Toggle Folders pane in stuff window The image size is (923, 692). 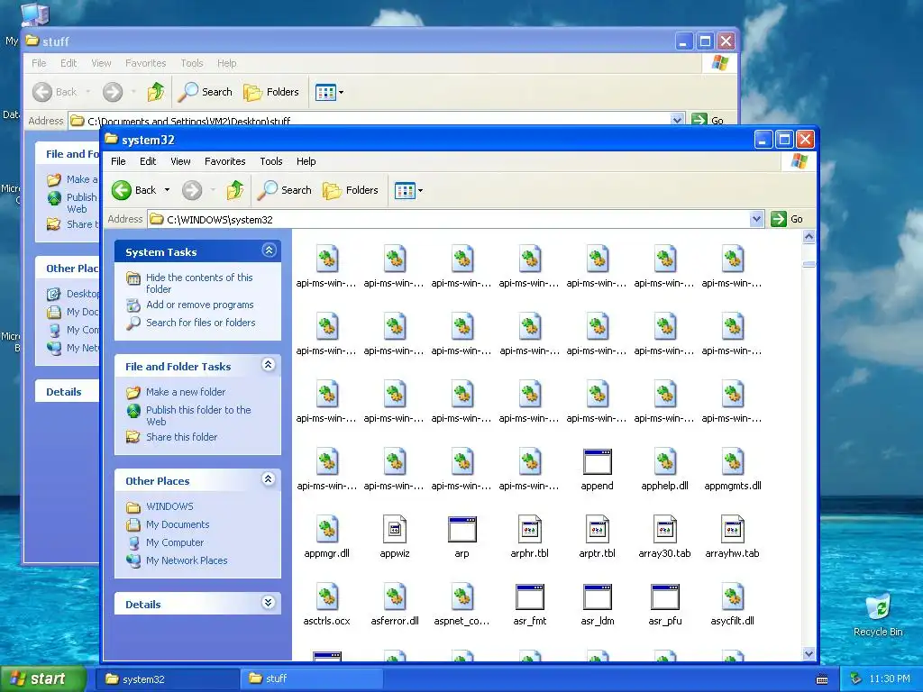(271, 92)
